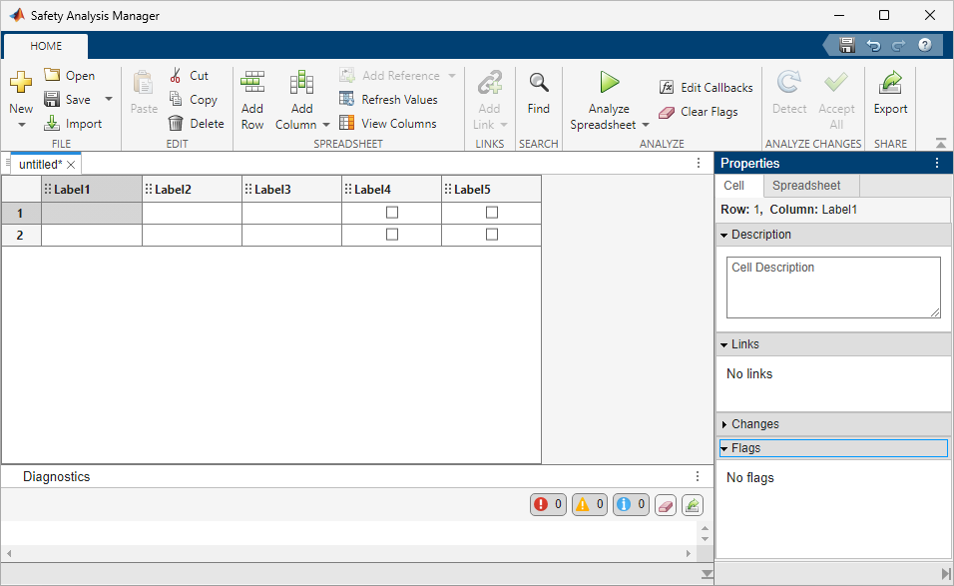Click the Analyze Spreadsheet play icon
The image size is (954, 586).
point(609,82)
